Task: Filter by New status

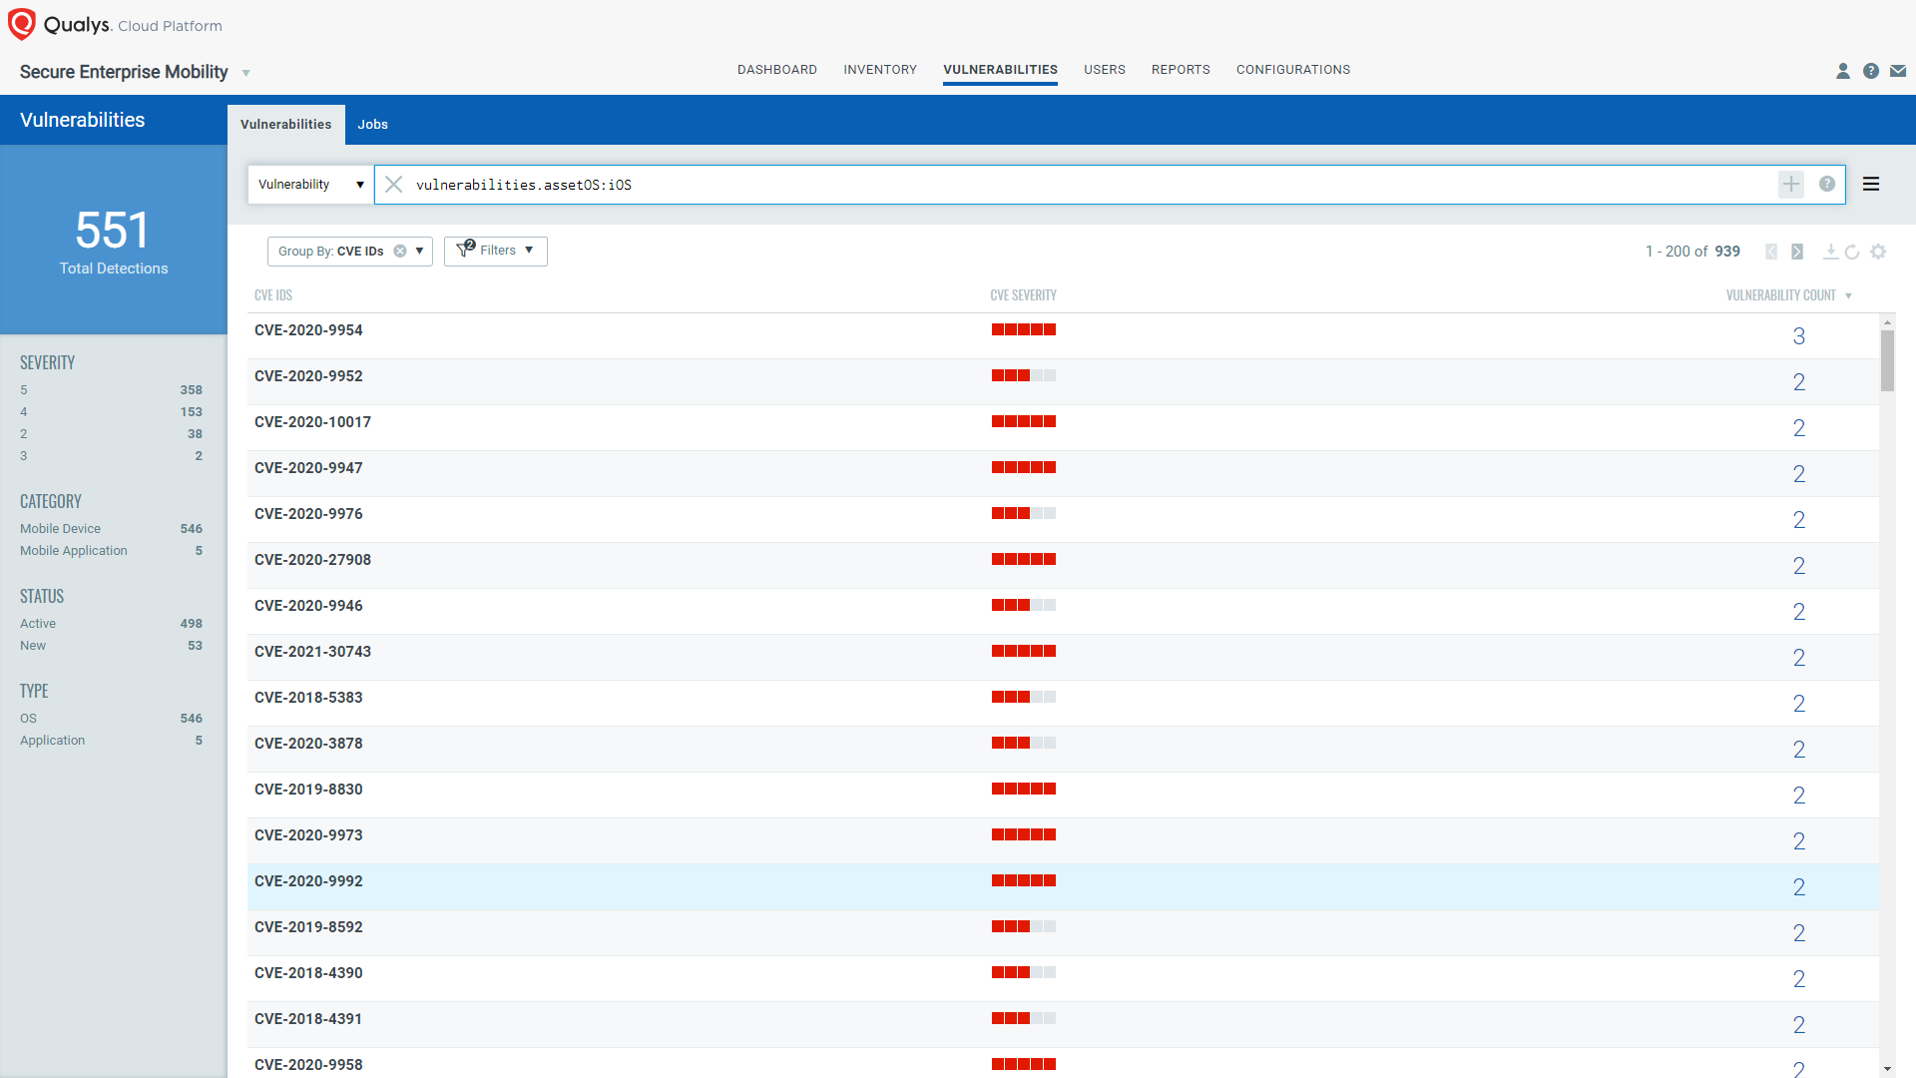Action: tap(111, 646)
